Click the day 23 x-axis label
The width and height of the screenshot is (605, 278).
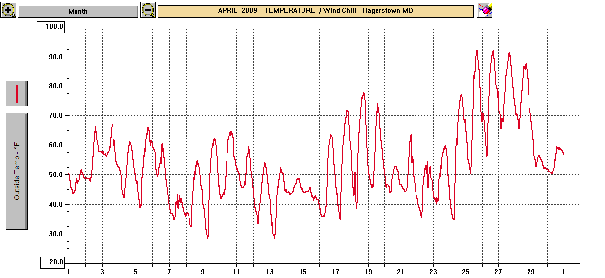click(433, 272)
